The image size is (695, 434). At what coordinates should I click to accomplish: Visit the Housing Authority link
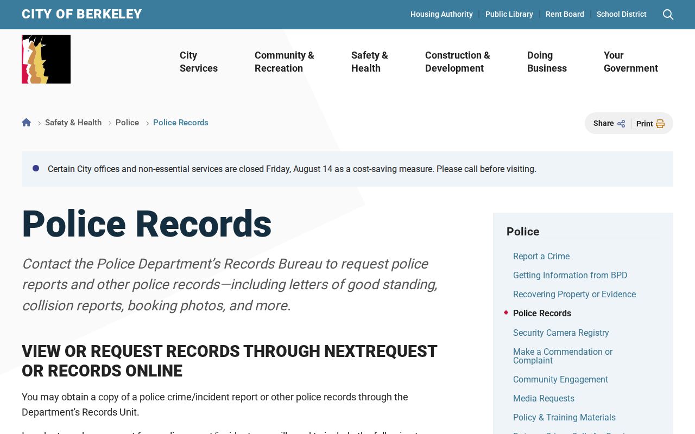(441, 14)
